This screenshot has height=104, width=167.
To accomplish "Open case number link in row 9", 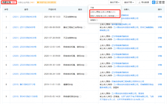I will point(25,96).
